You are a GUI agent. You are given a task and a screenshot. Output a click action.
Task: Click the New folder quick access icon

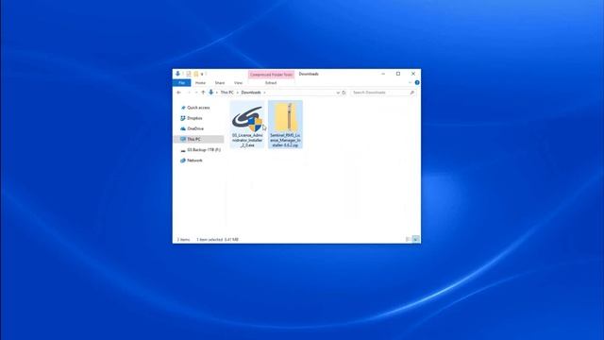click(x=195, y=74)
